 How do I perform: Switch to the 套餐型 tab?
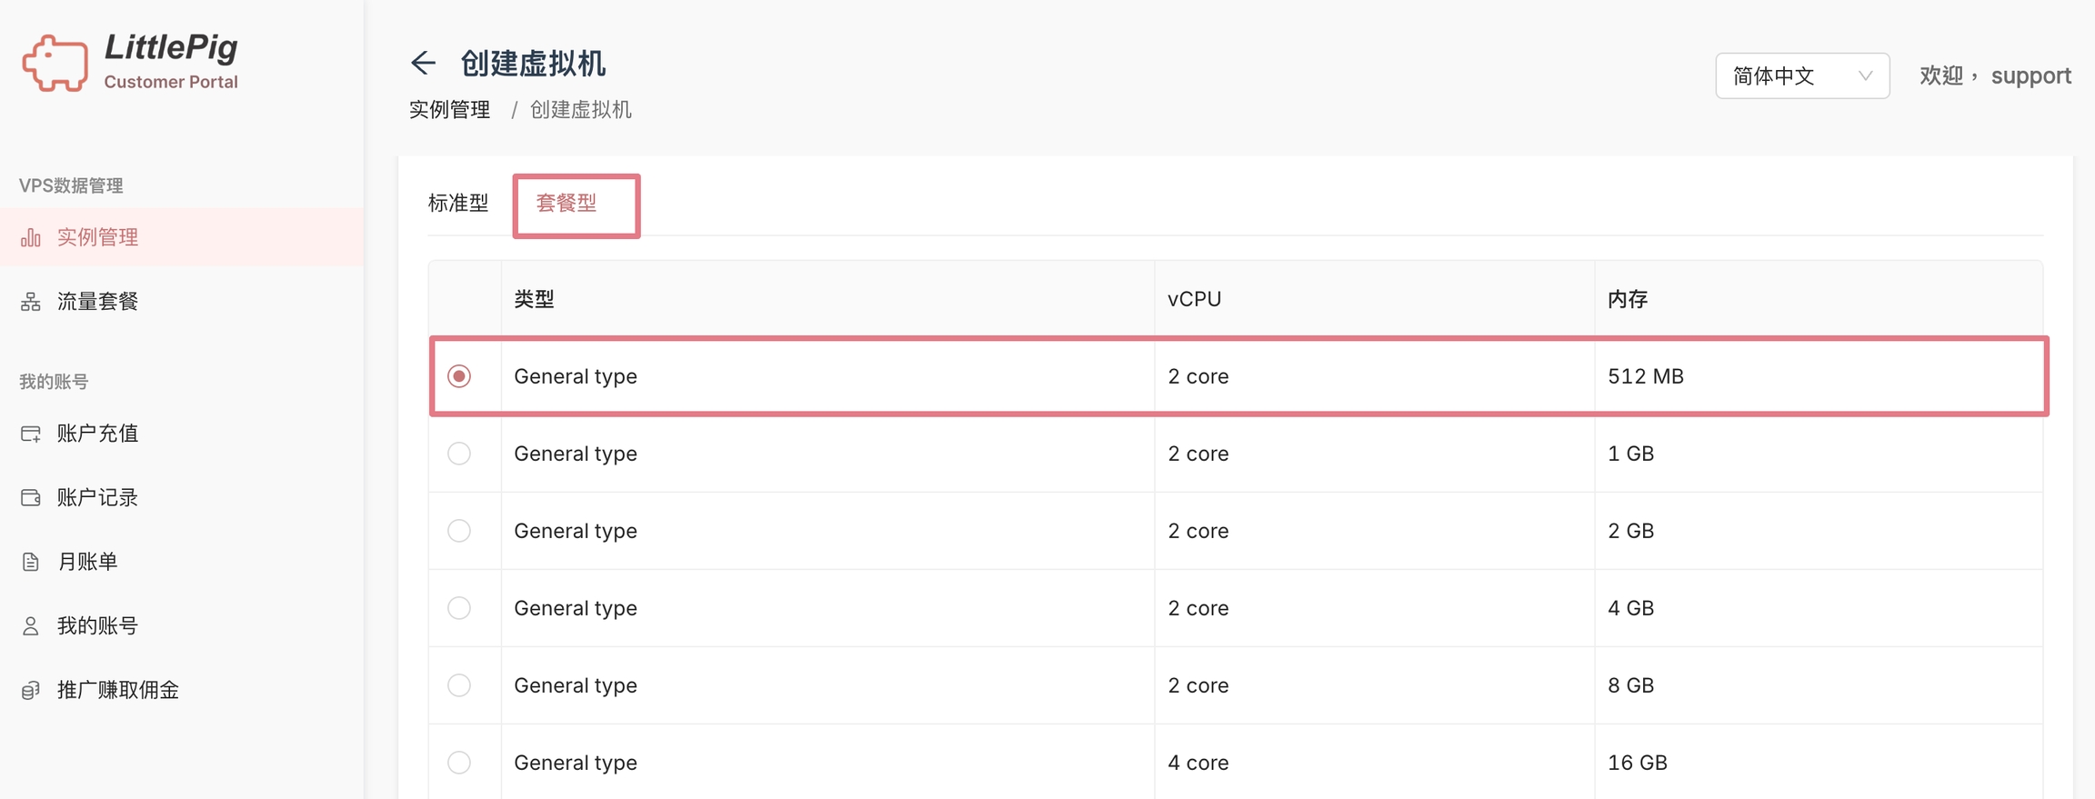(566, 204)
